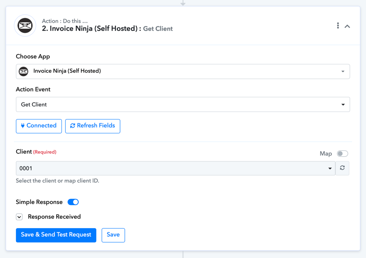366x258 pixels.
Task: Refresh the client list with reload icon
Action: click(x=342, y=168)
